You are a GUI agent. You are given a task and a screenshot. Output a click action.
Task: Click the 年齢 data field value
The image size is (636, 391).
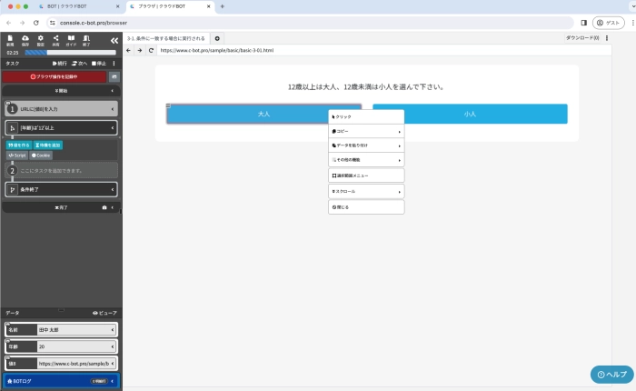click(x=73, y=346)
